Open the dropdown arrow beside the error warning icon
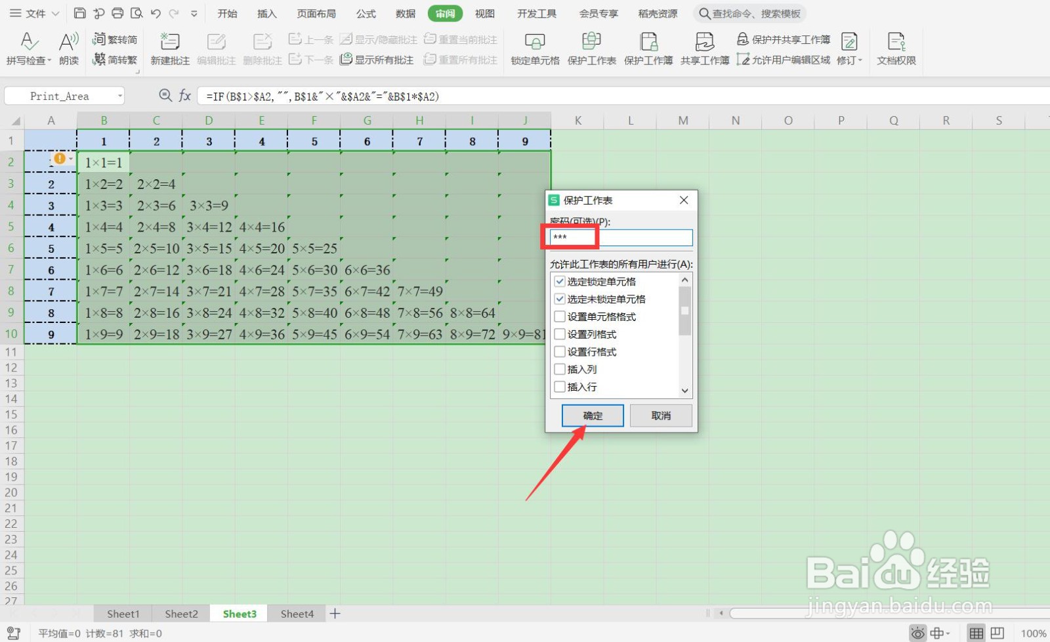 click(x=71, y=158)
